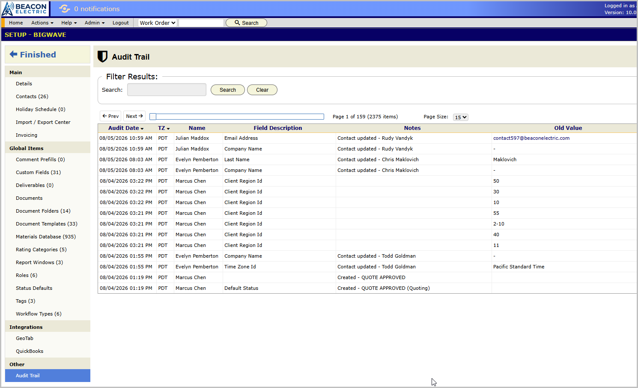
Task: Open Import / Export Center
Action: click(x=43, y=122)
